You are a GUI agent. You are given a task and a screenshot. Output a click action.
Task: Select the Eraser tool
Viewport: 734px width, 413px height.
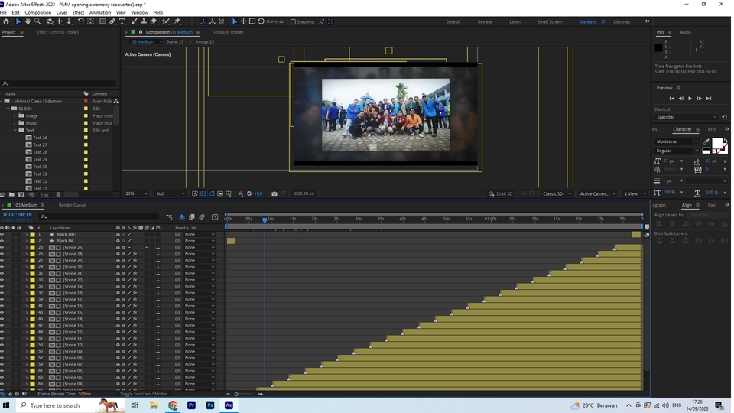pos(154,21)
